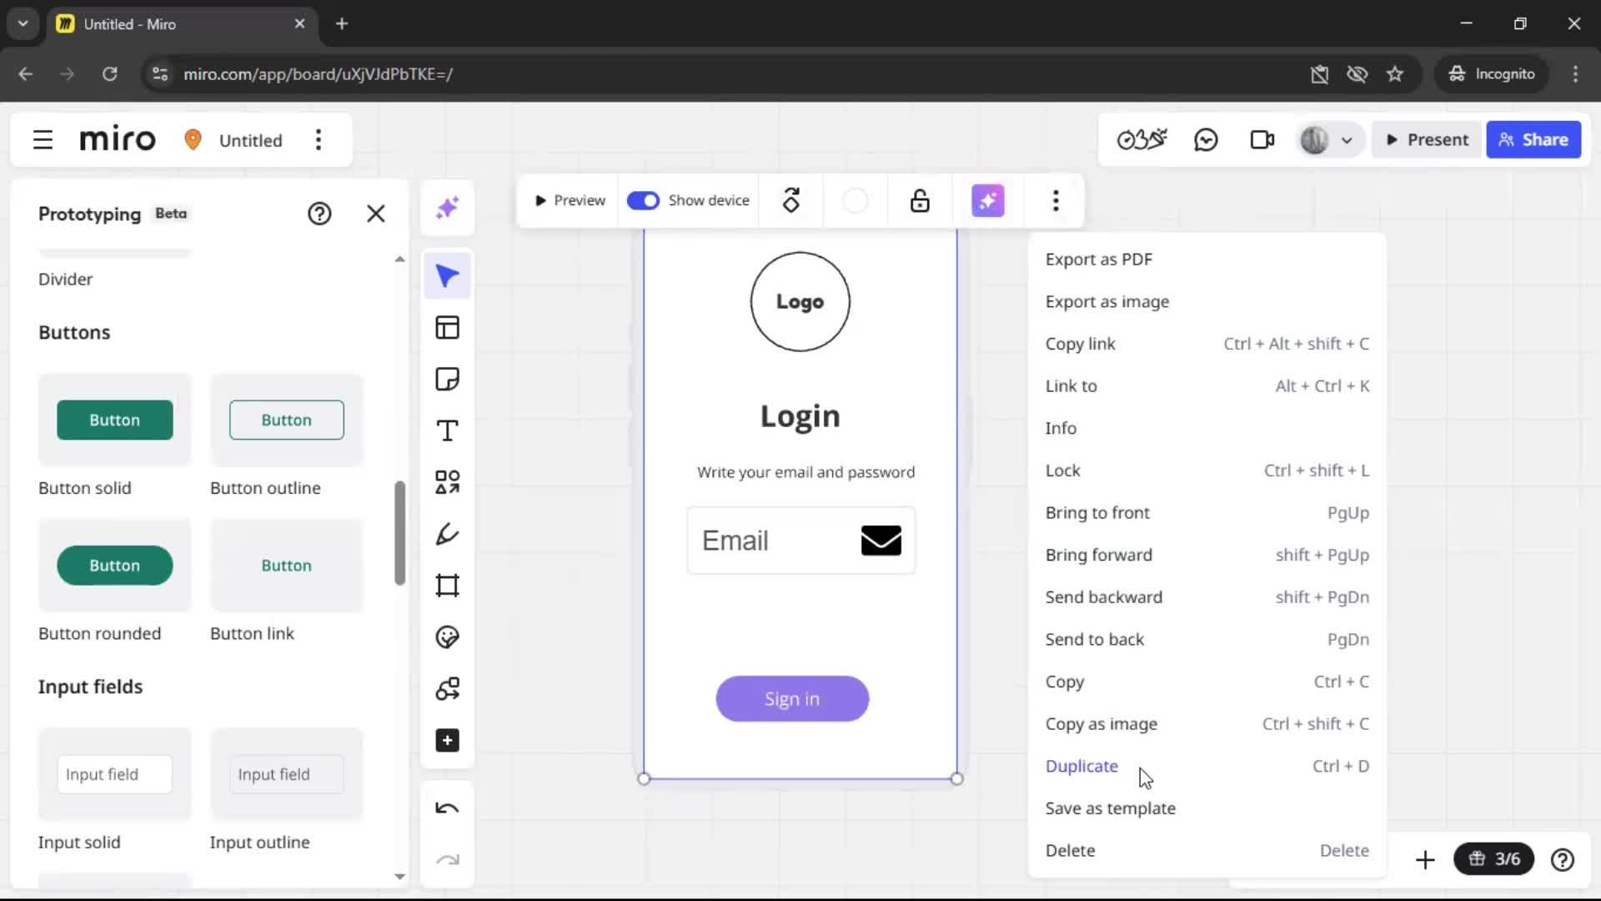The width and height of the screenshot is (1601, 901).
Task: Open the reactions and activities icon
Action: point(1142,139)
